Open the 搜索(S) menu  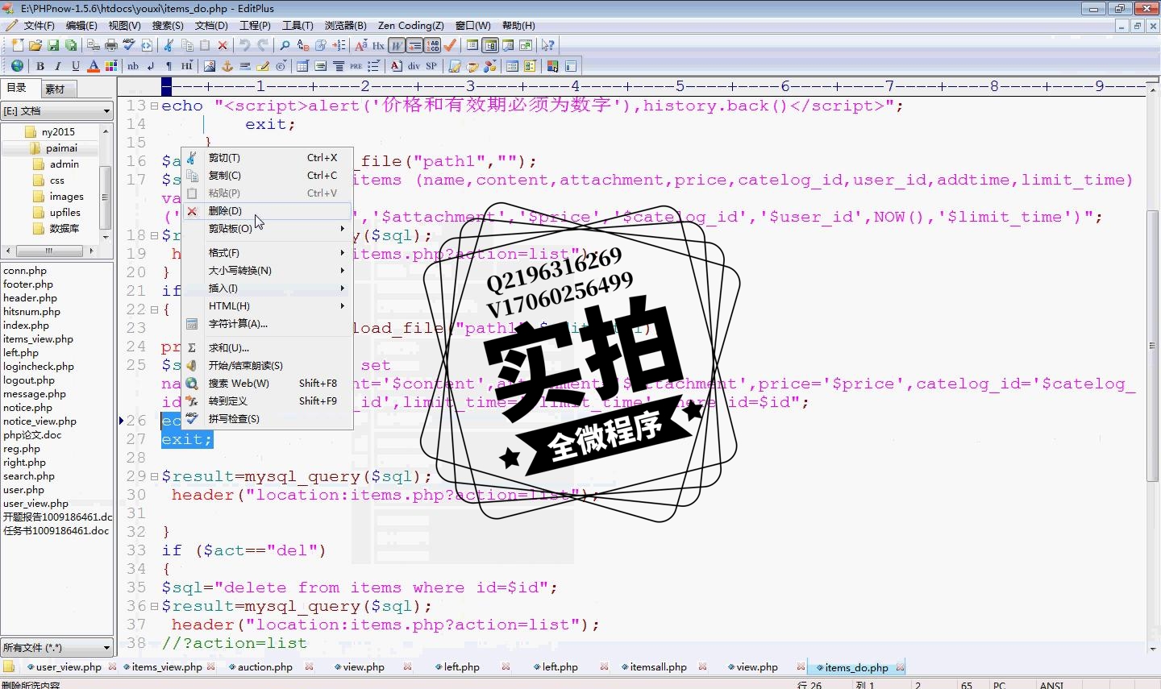pos(168,26)
